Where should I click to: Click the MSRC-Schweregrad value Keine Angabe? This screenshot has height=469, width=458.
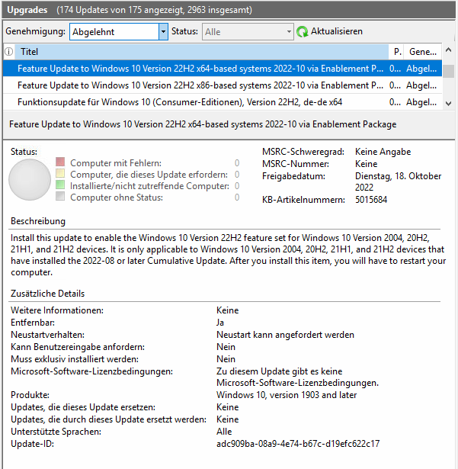click(383, 152)
